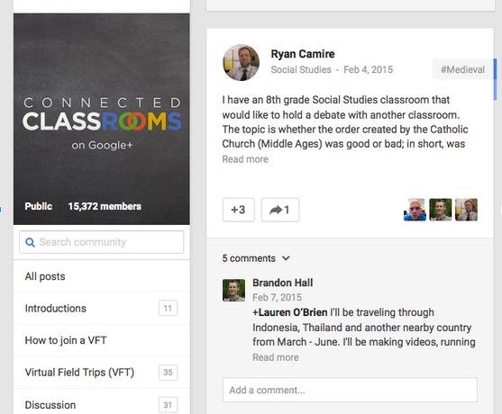
Task: Open the Introductions category
Action: (102, 308)
